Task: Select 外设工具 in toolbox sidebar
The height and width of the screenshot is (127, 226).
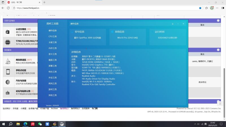Action: coord(53,78)
